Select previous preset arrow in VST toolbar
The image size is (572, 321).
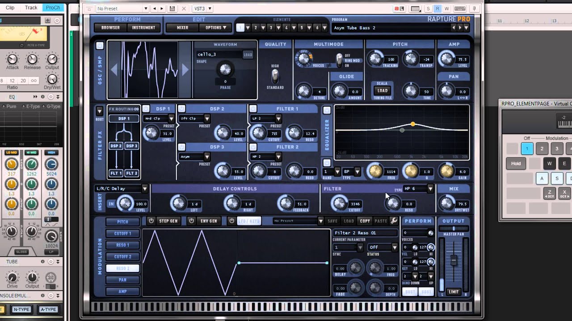(x=155, y=8)
